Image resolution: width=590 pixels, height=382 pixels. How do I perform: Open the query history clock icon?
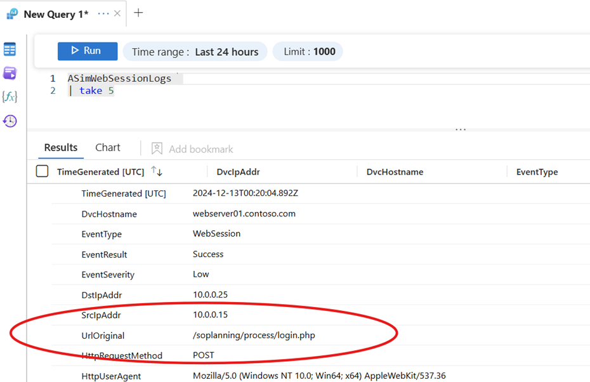10,121
